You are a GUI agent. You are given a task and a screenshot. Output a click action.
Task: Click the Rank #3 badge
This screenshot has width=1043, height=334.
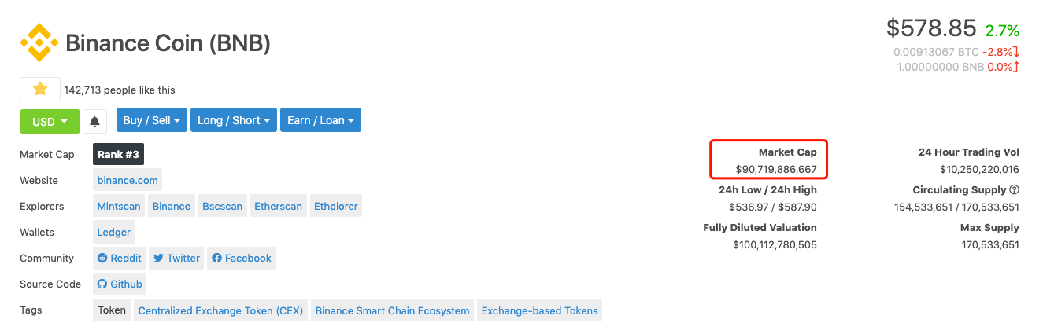click(119, 154)
